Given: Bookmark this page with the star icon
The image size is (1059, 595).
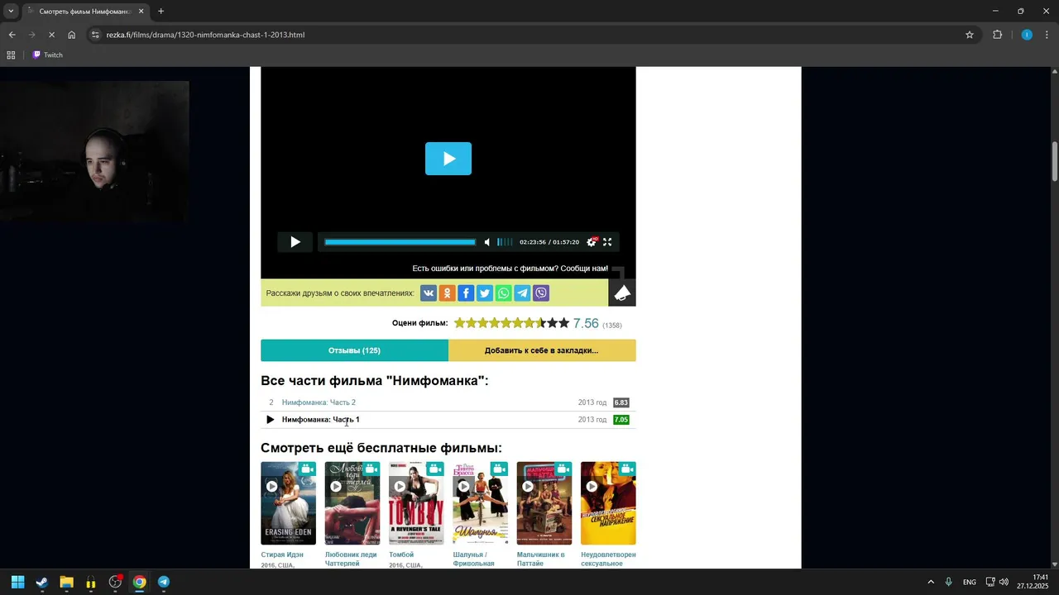Looking at the screenshot, I should [x=970, y=35].
